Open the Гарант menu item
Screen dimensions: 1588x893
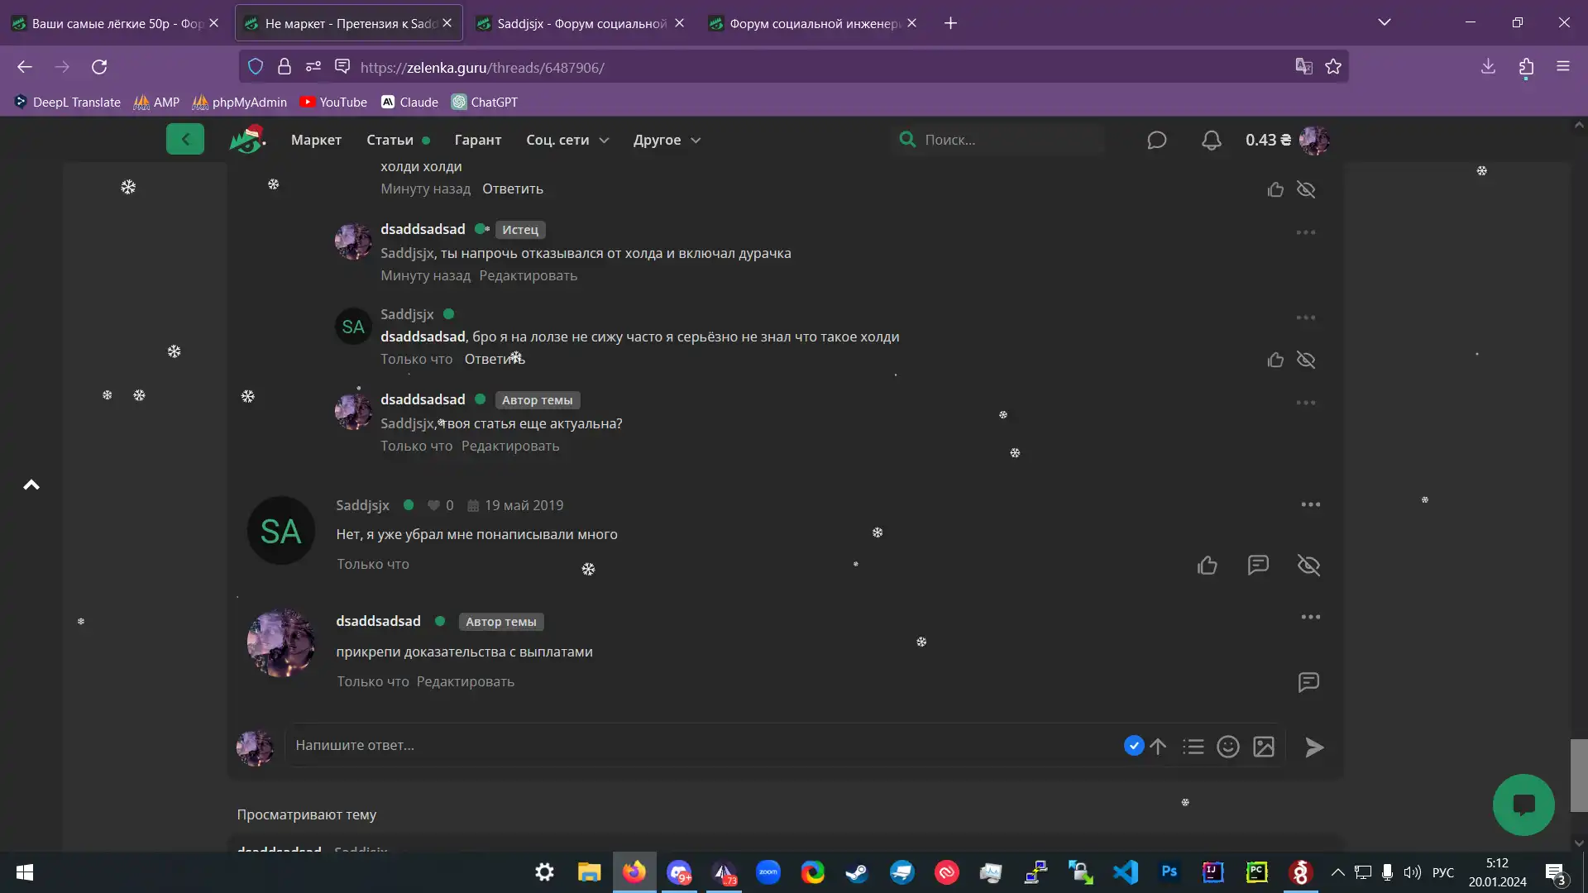pos(478,140)
